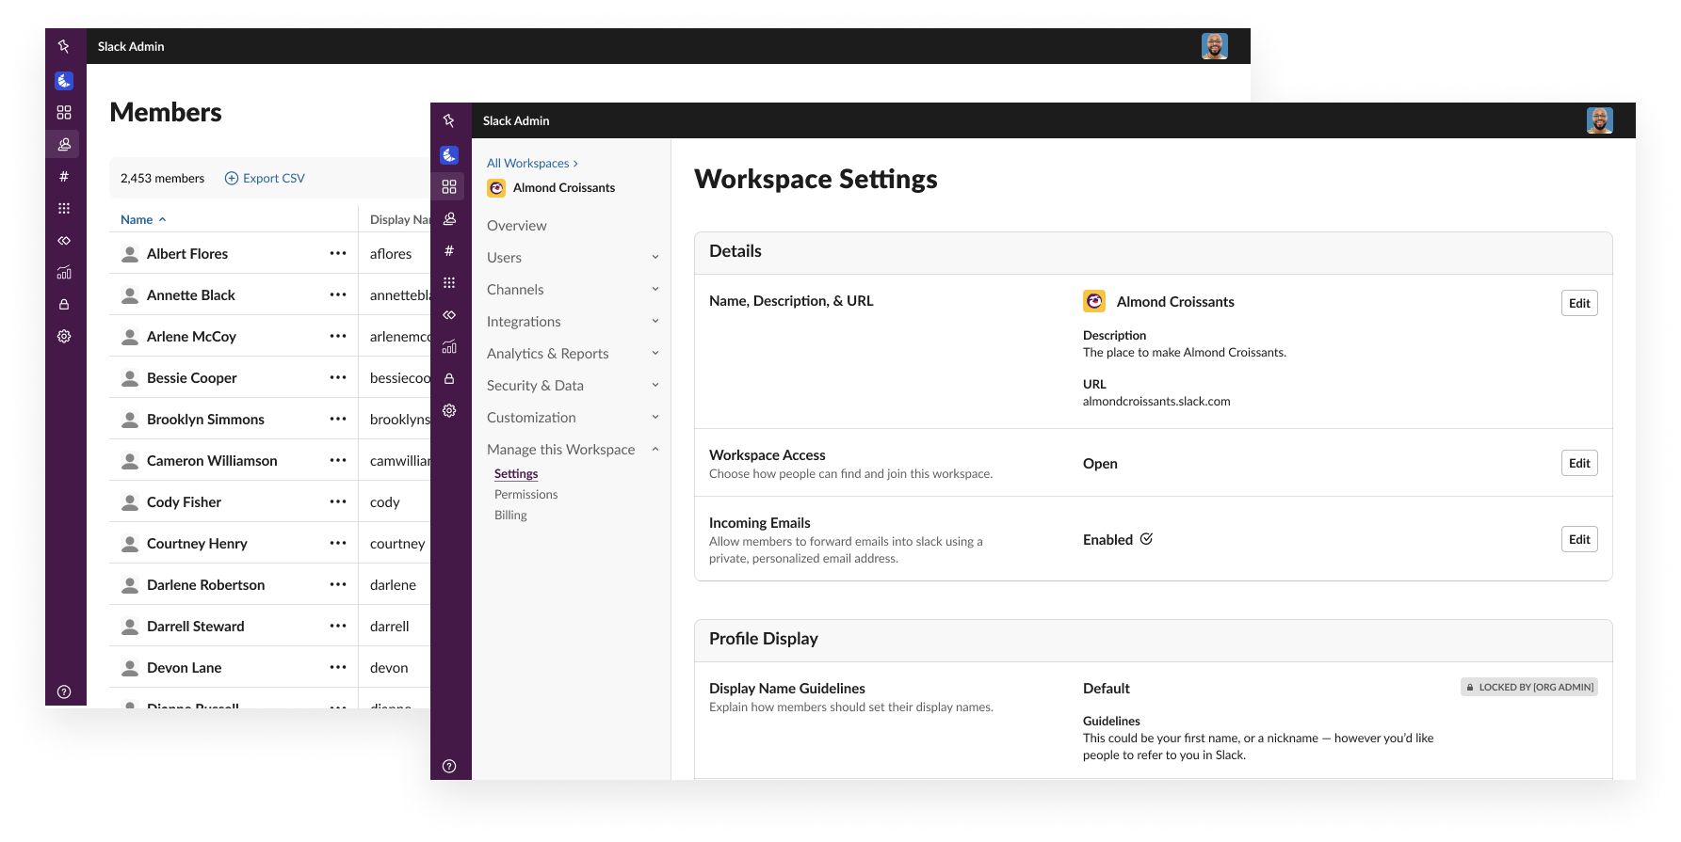Edit Workspace Access setting
The image size is (1681, 842).
1579,463
